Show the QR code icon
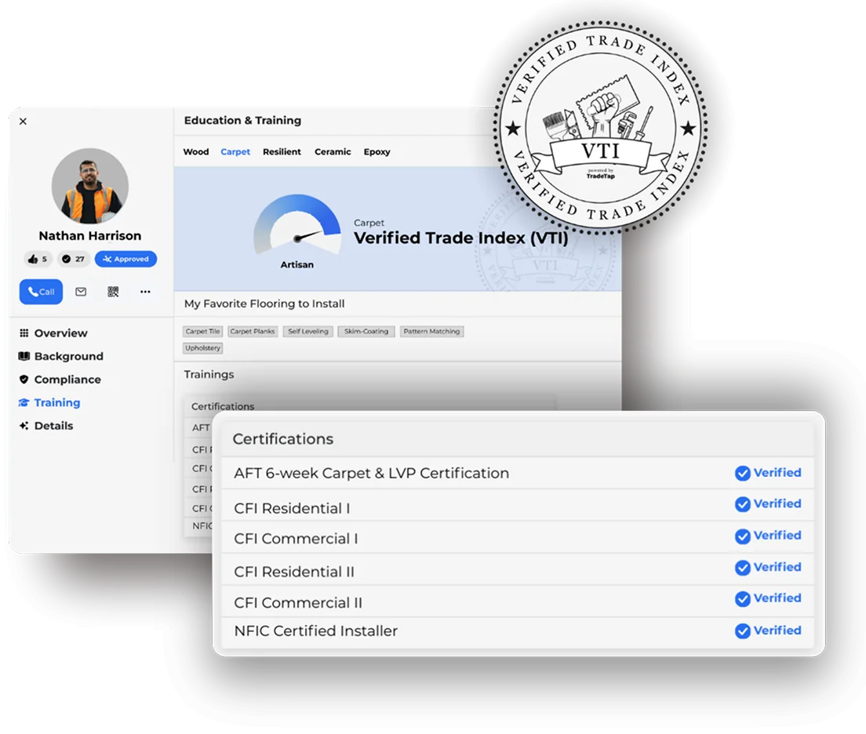 (x=113, y=292)
